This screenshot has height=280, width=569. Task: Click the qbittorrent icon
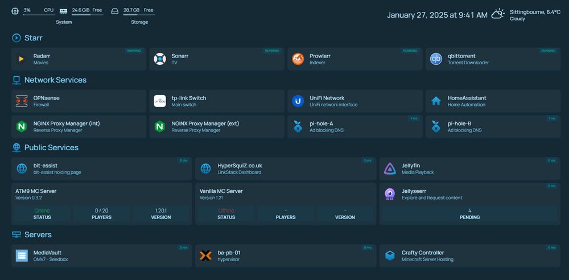[x=436, y=59]
